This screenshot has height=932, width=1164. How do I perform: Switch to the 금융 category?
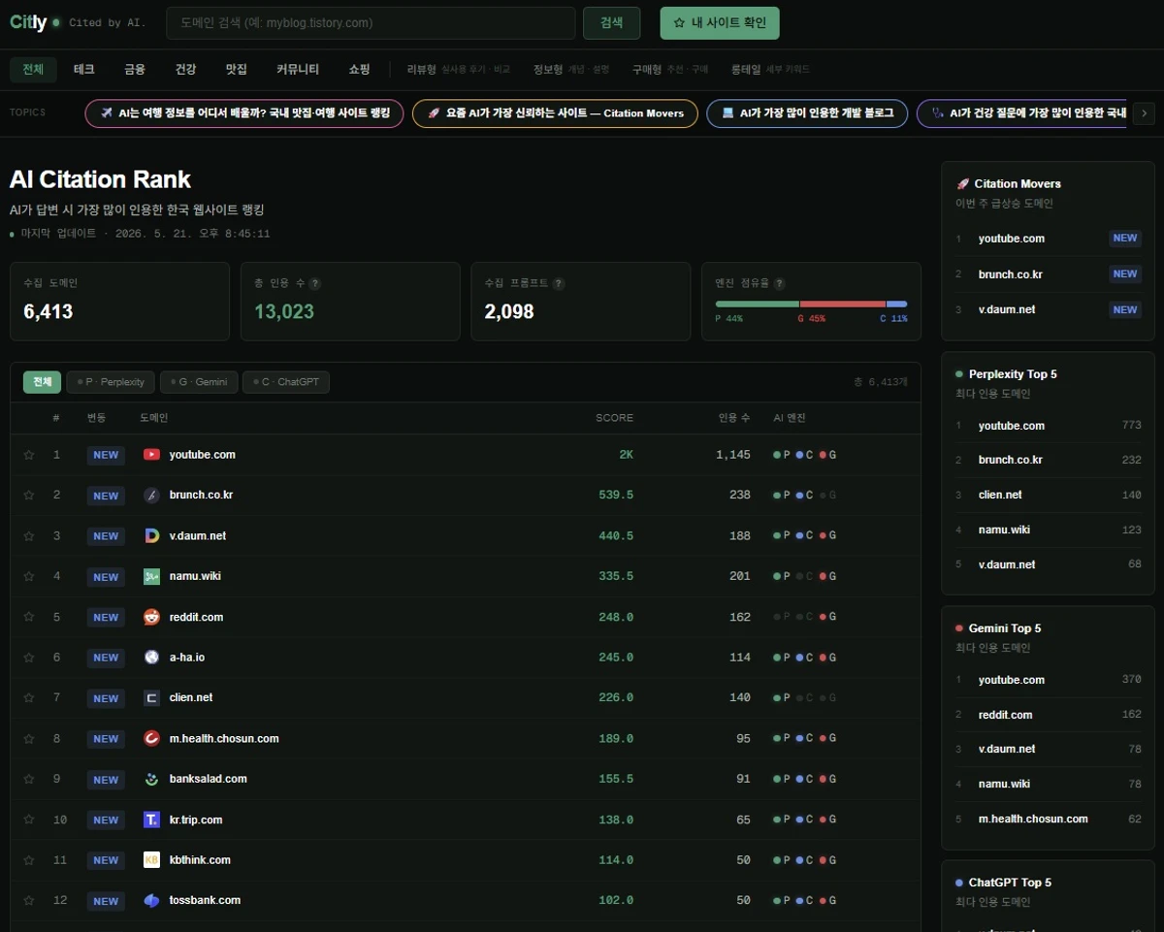(x=135, y=69)
